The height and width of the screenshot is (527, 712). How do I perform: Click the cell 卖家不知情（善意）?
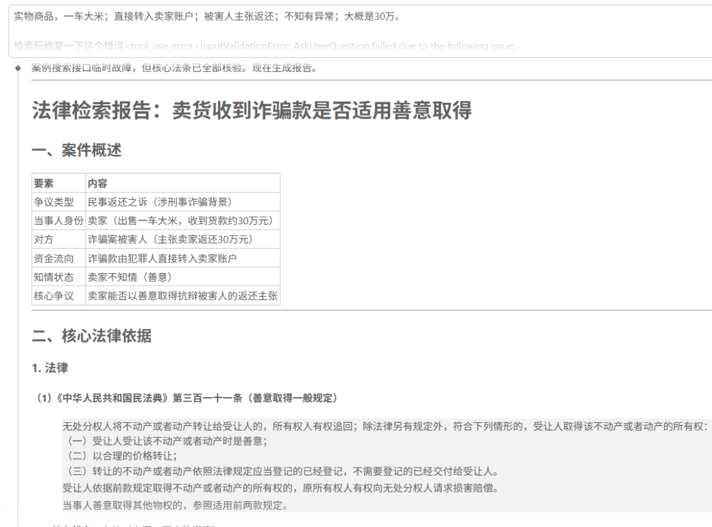[x=183, y=276]
